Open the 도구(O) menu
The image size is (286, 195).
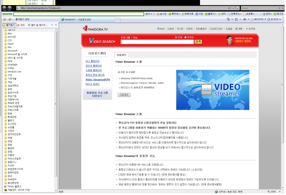point(274,19)
